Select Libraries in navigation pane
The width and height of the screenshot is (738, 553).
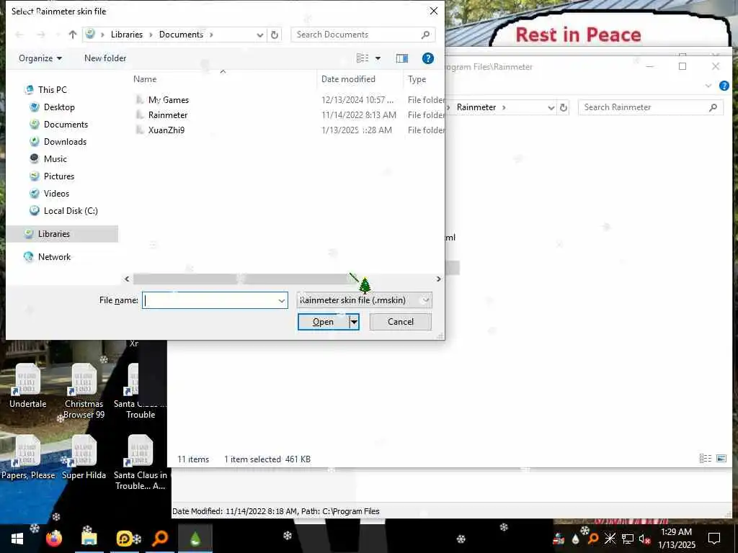click(62, 234)
